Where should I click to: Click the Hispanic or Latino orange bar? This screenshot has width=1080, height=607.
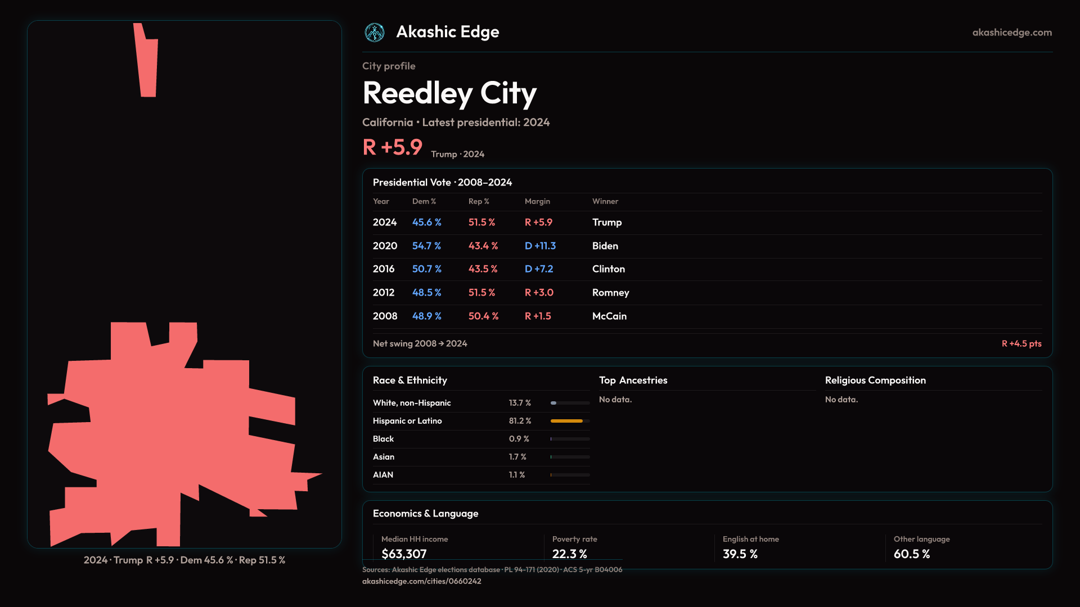tap(566, 421)
